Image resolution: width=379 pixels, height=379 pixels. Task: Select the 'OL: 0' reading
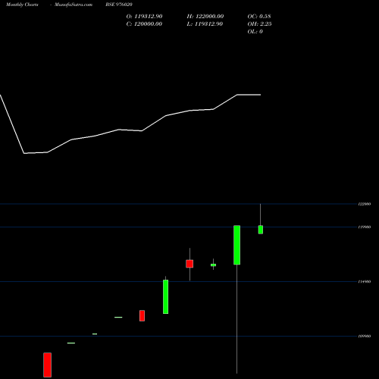[x=255, y=32]
